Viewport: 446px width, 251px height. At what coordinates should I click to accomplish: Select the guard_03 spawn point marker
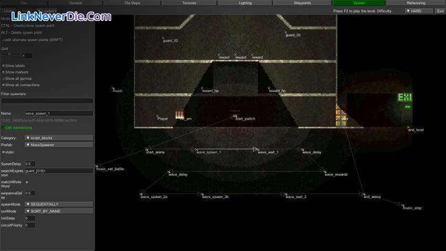[x=285, y=32]
